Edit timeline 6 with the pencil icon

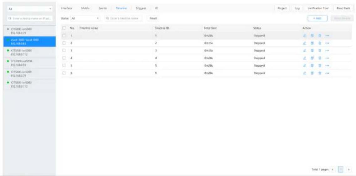point(305,73)
